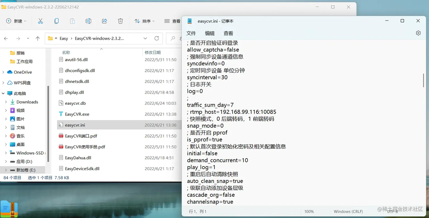The width and height of the screenshot is (429, 218).
Task: Click the Explorer search box
Action: [x=174, y=39]
